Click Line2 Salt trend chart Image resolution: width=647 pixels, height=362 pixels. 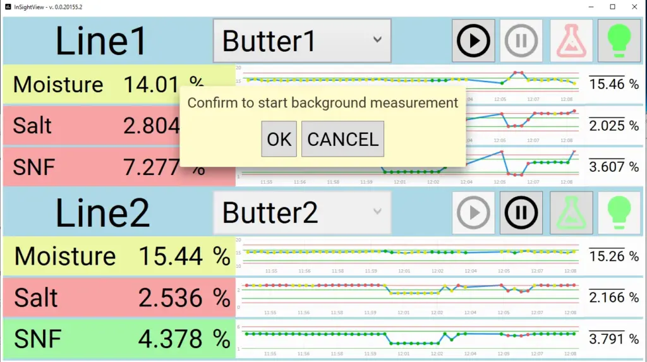[409, 297]
